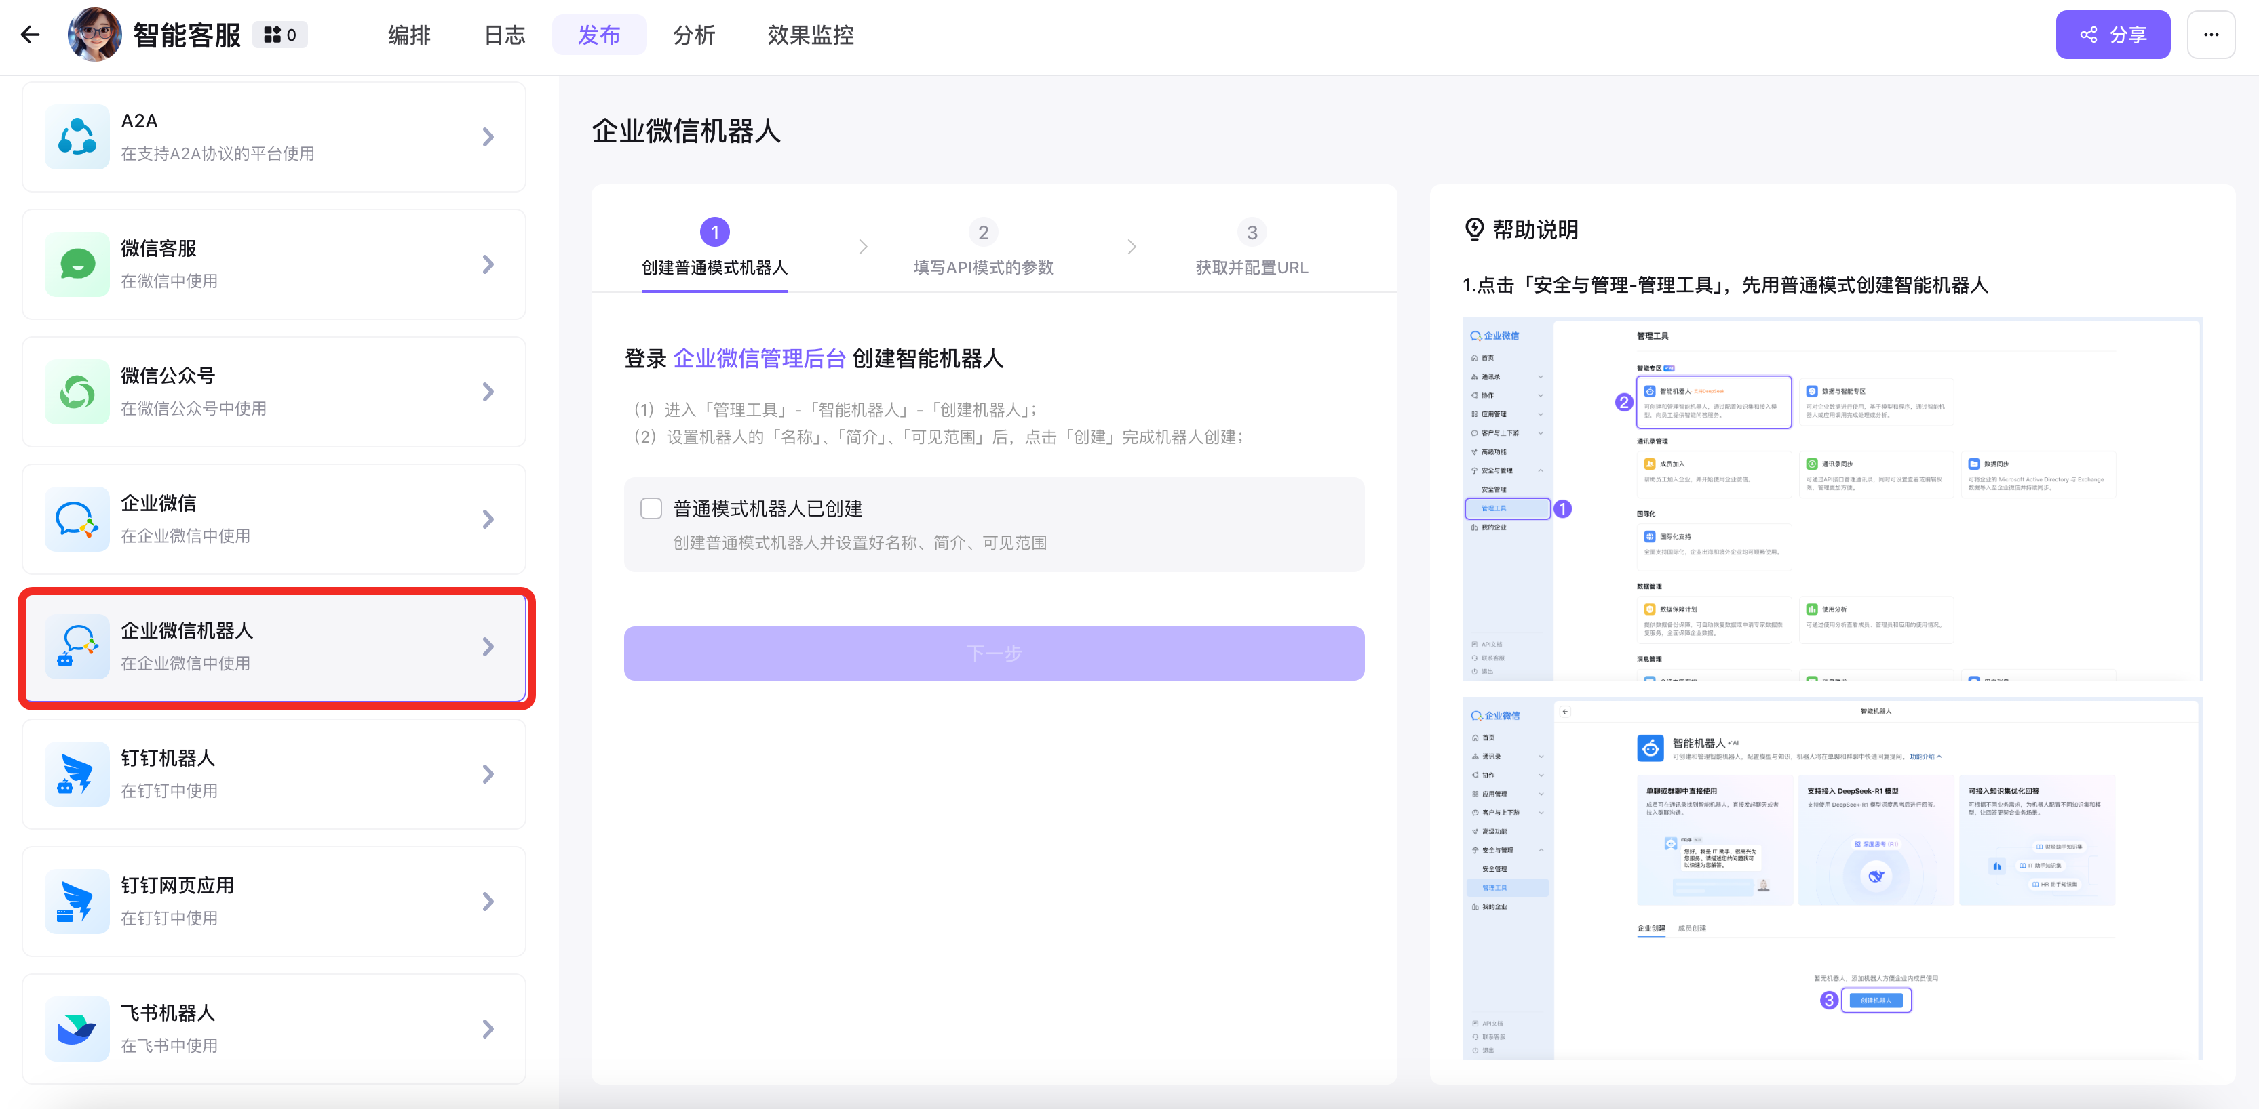Go back with the left arrow icon
The image size is (2259, 1109).
[31, 35]
